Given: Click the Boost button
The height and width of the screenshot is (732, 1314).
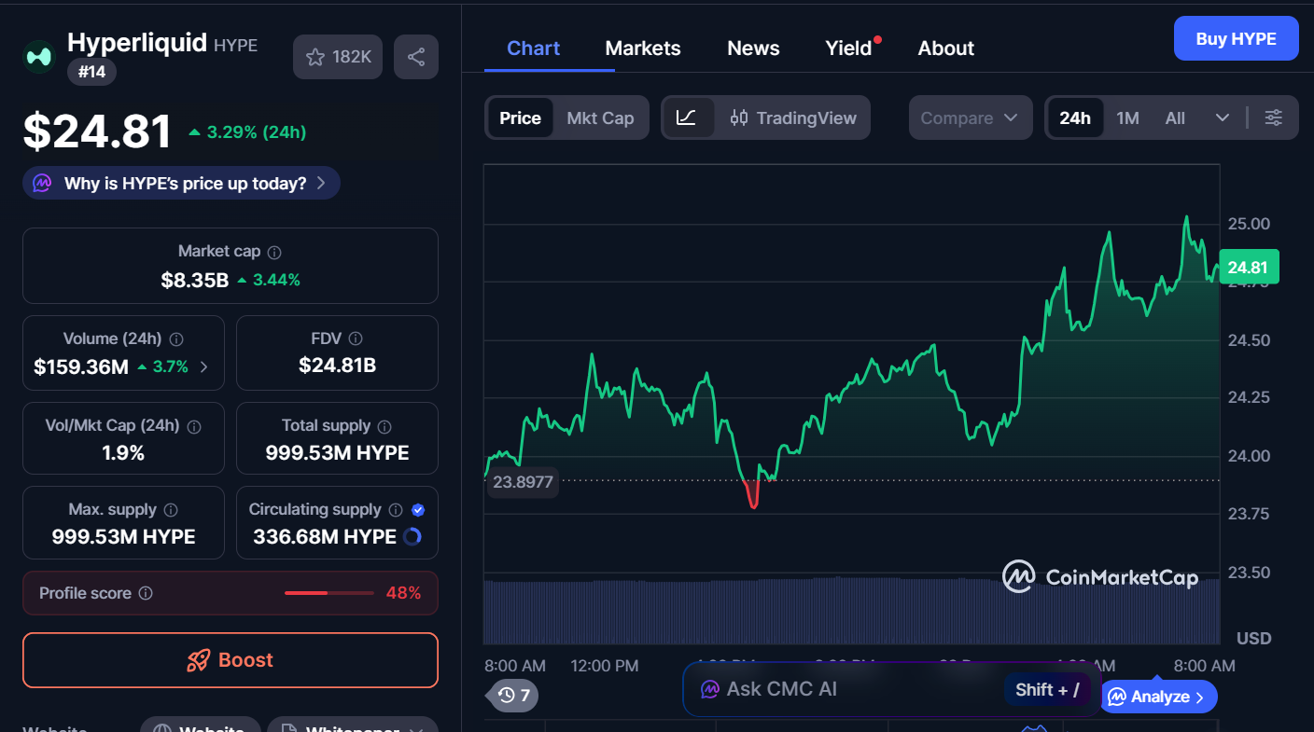Looking at the screenshot, I should click(230, 660).
